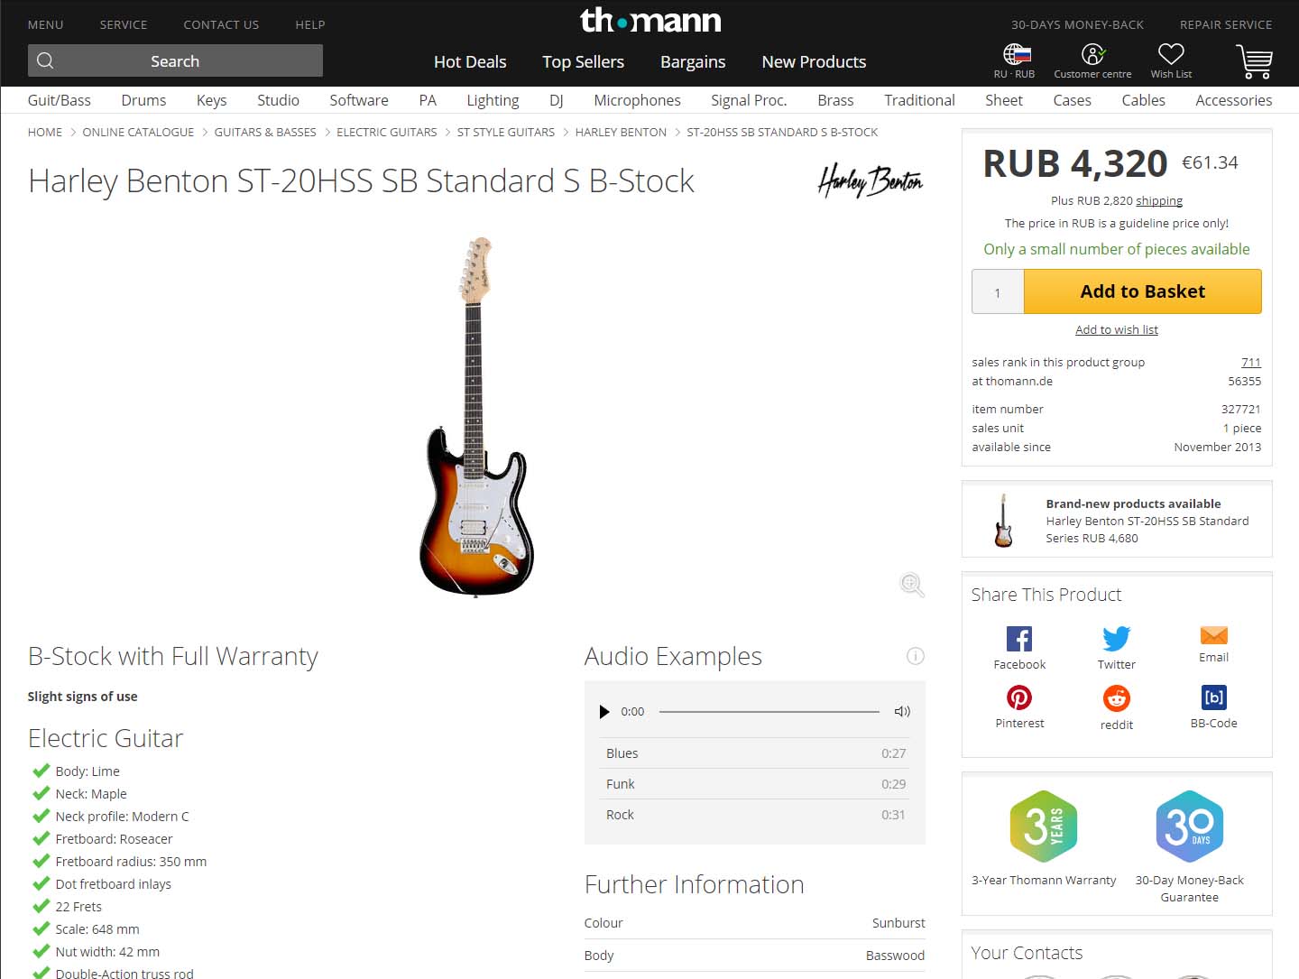
Task: Copy the BB-Code share icon
Action: [x=1213, y=697]
